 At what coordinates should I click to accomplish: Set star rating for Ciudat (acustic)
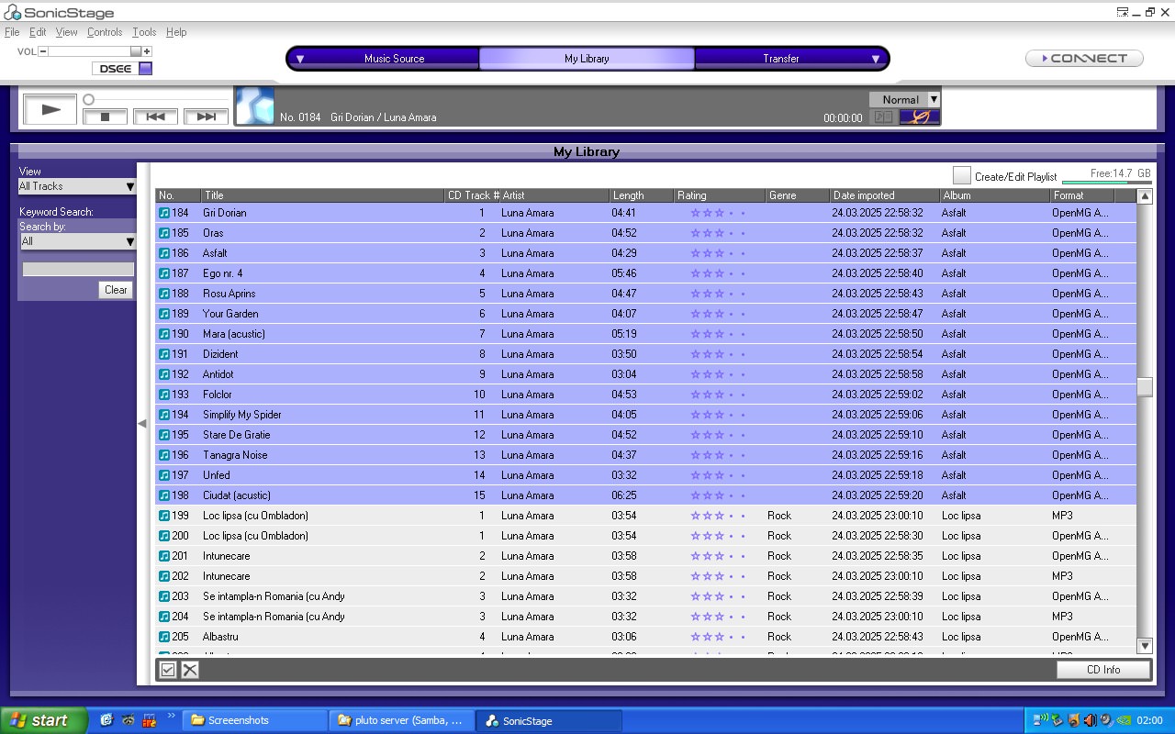pos(718,495)
